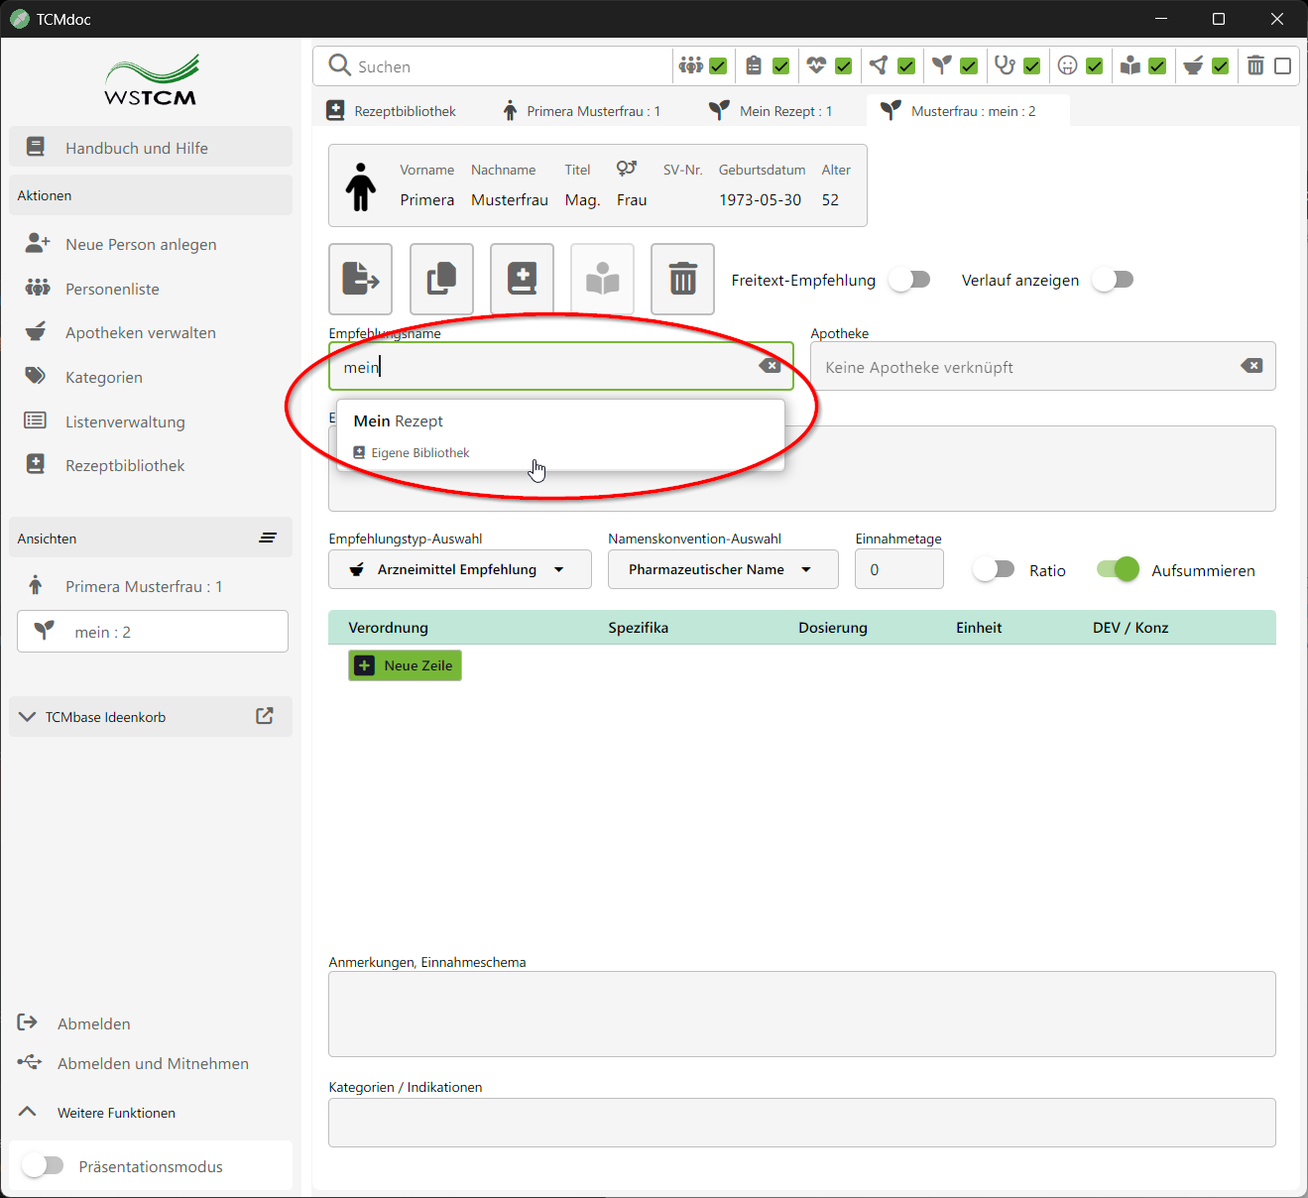Turn on Verlauf anzeigen
This screenshot has width=1308, height=1198.
tap(1113, 280)
